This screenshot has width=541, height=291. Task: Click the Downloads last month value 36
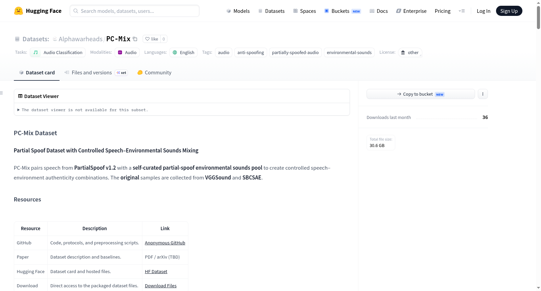[485, 117]
